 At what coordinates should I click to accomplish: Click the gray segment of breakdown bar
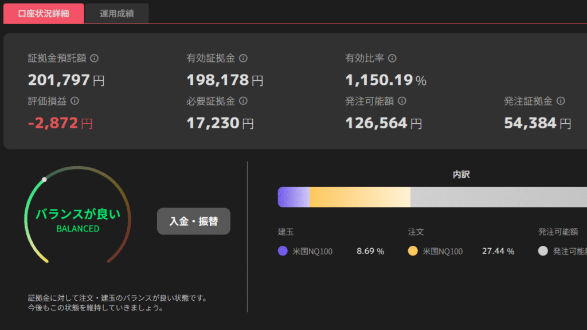[499, 197]
